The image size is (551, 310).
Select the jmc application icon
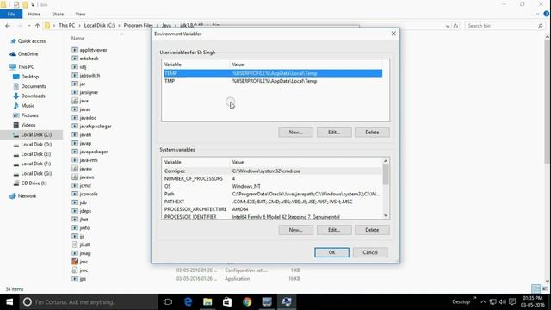[x=75, y=262]
